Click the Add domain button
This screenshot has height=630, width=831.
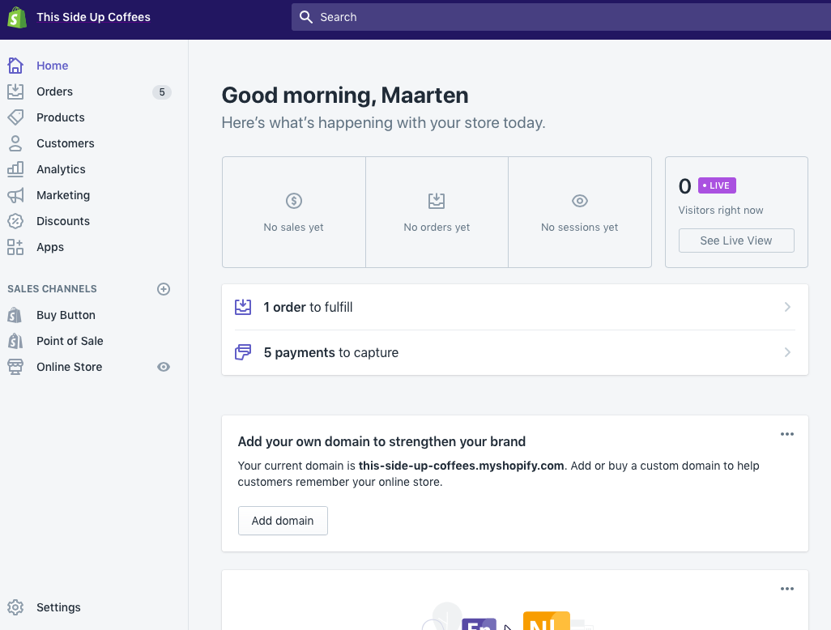point(283,521)
